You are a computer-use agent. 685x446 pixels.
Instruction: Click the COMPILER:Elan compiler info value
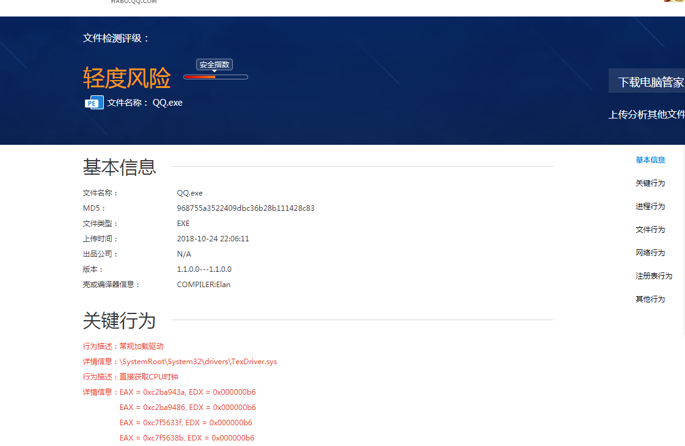[x=203, y=285]
